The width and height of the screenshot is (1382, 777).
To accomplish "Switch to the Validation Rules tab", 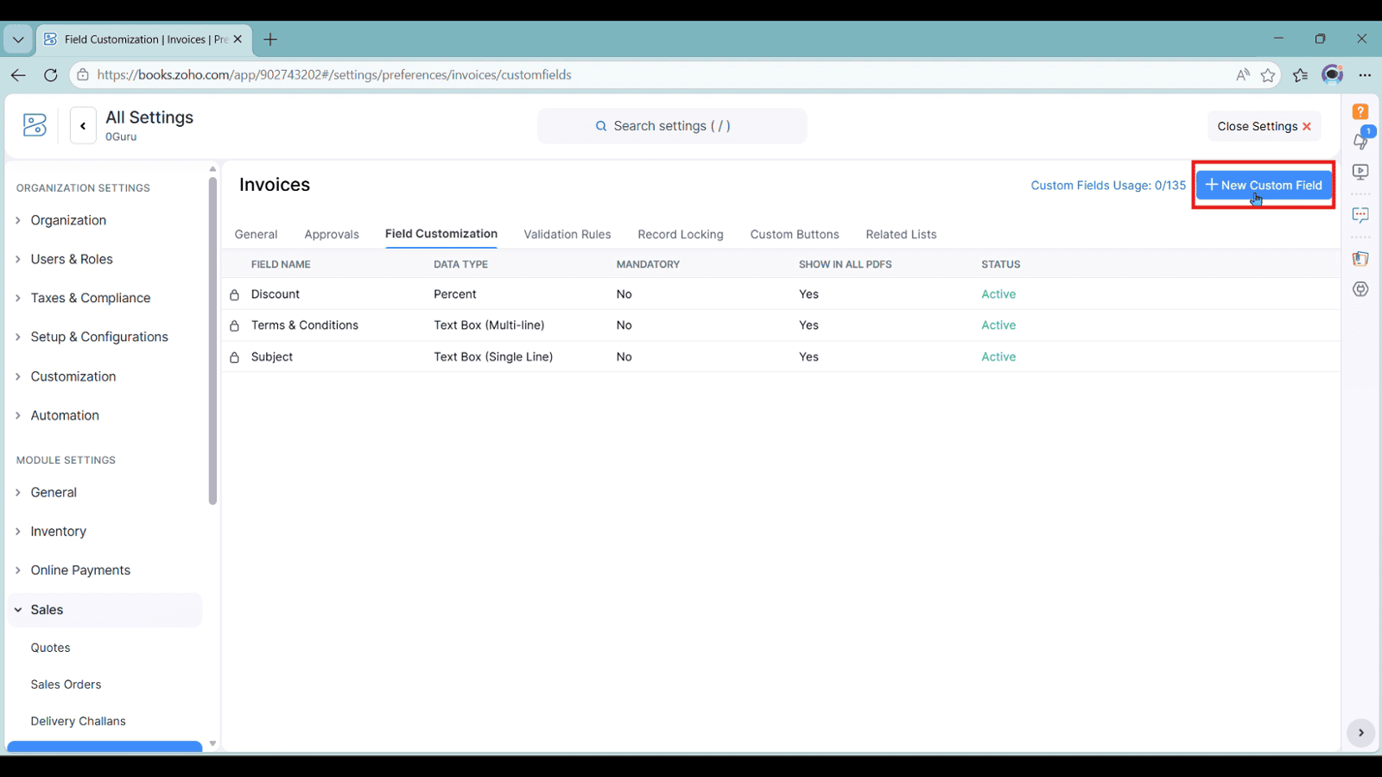I will [x=567, y=235].
